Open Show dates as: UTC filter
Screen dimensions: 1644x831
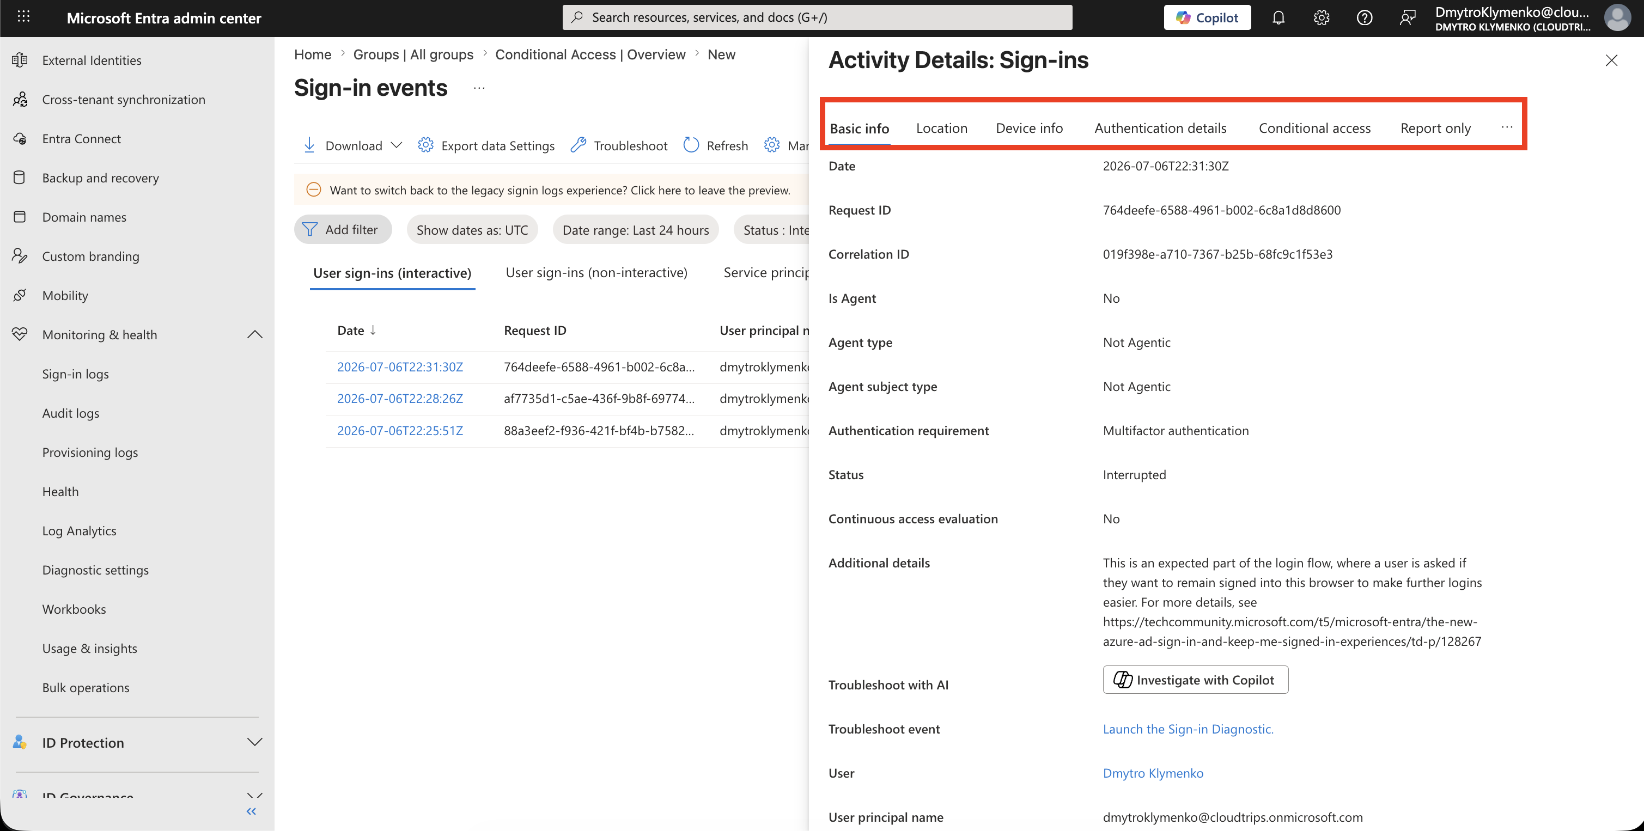click(472, 230)
